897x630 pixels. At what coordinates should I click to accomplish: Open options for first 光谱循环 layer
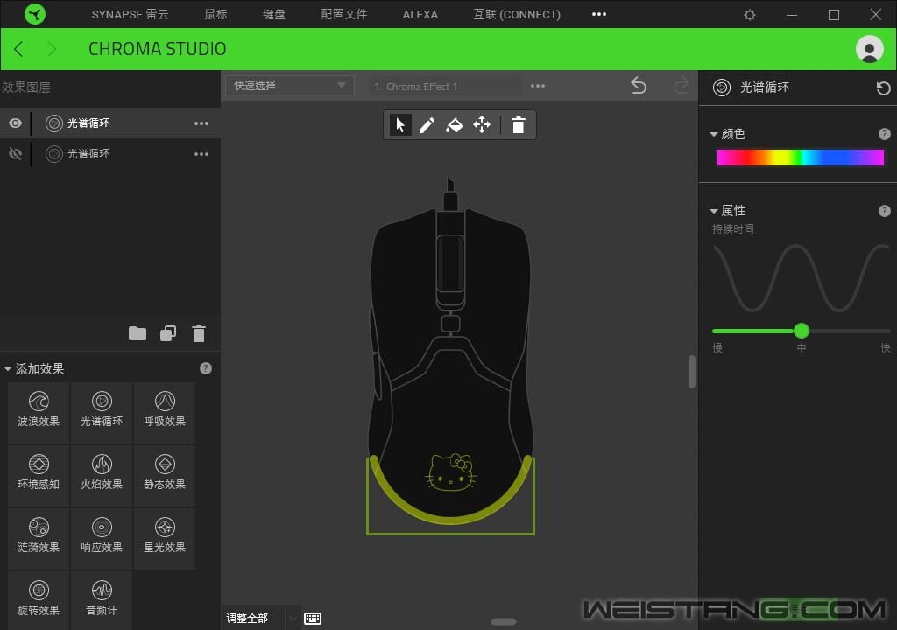[201, 123]
